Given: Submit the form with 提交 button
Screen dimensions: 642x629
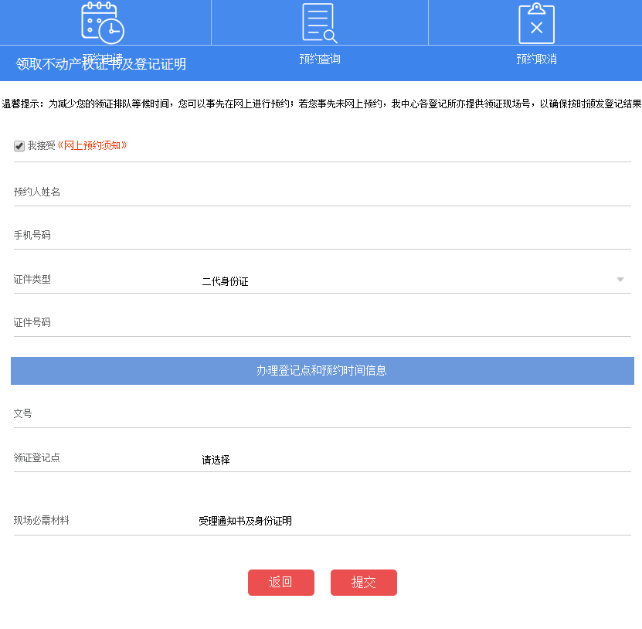Looking at the screenshot, I should click(363, 583).
